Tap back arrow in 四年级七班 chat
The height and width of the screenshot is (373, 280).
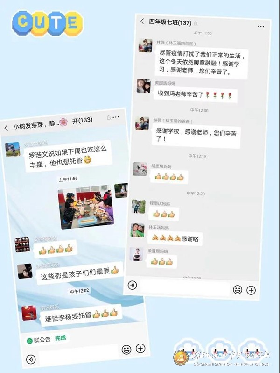coord(142,22)
